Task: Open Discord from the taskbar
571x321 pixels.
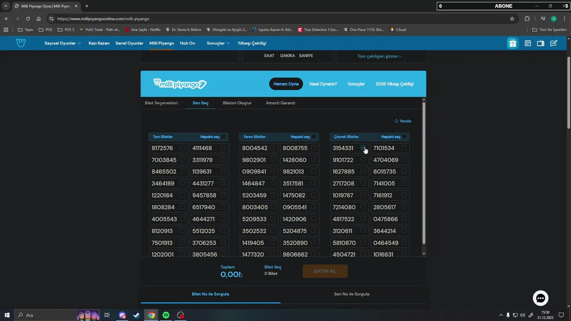Action: [122, 315]
